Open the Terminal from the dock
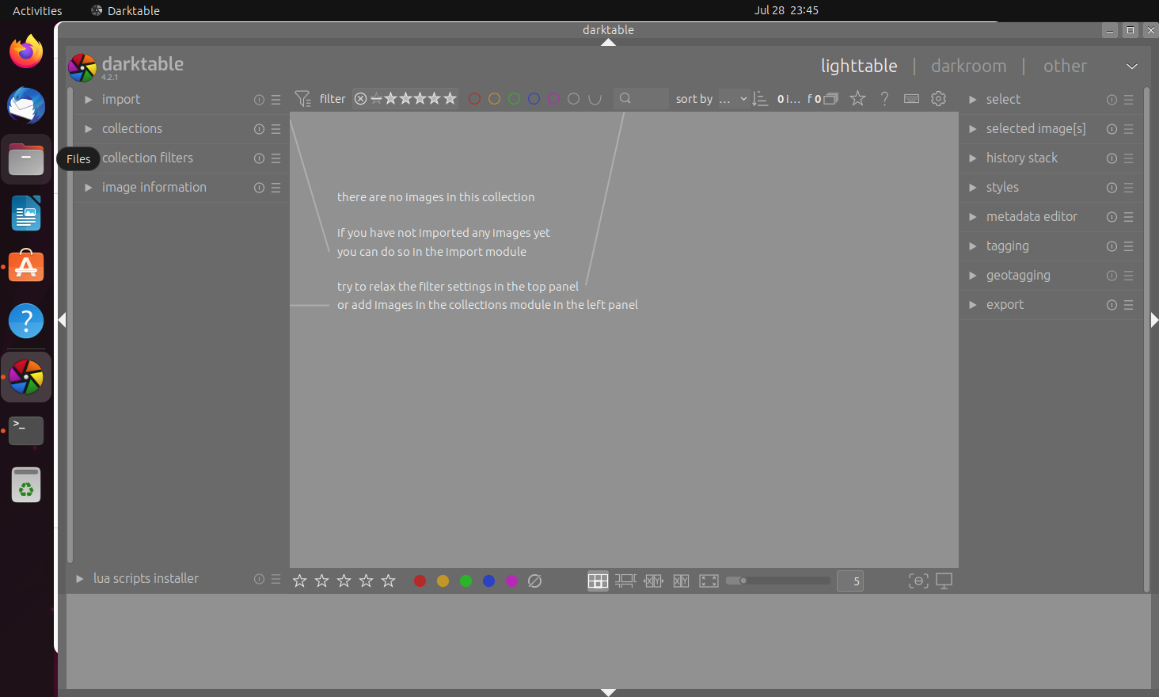Image resolution: width=1159 pixels, height=697 pixels. click(26, 430)
